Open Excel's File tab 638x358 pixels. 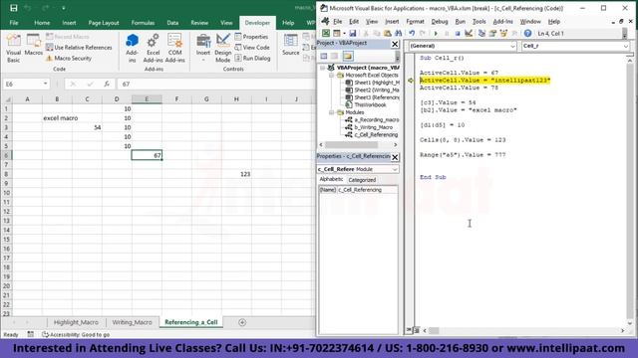(14, 23)
